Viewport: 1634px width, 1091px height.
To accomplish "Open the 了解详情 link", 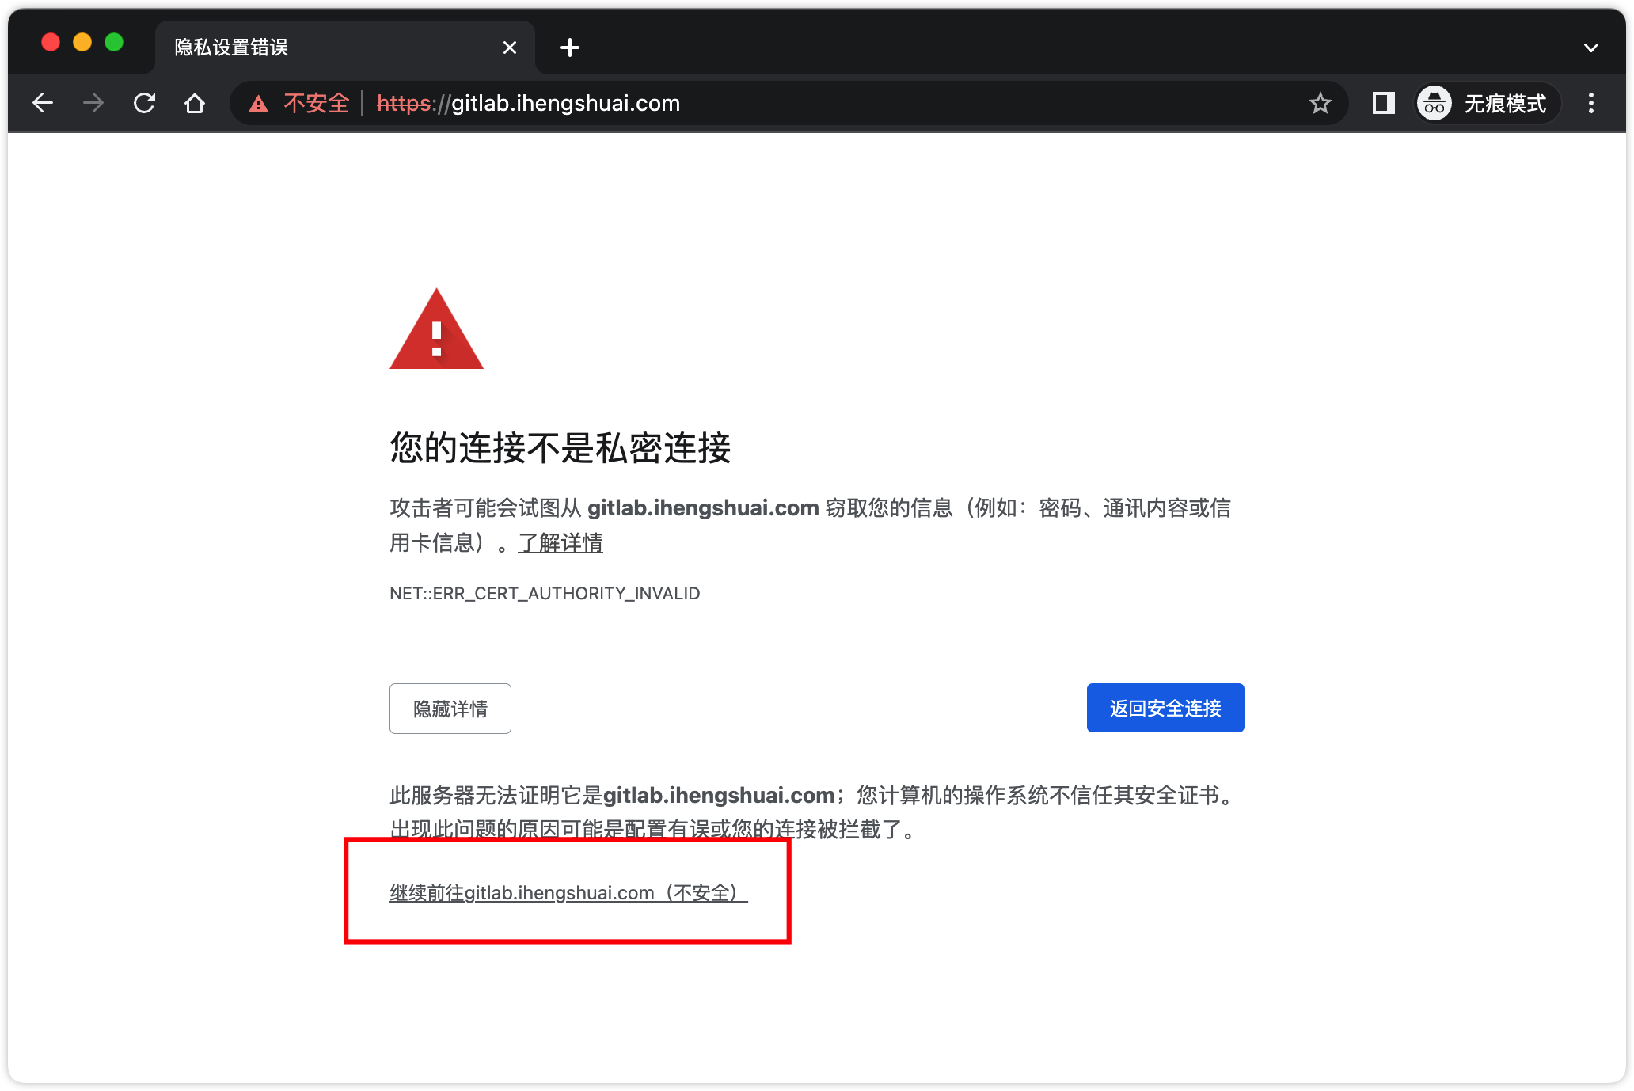I will [x=560, y=543].
